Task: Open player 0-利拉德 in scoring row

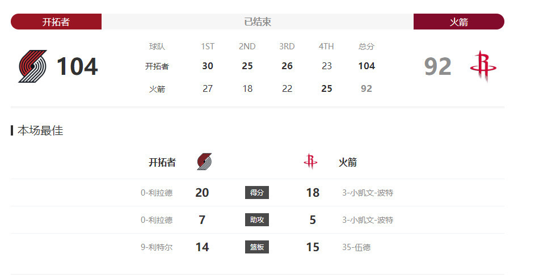Action: point(157,193)
